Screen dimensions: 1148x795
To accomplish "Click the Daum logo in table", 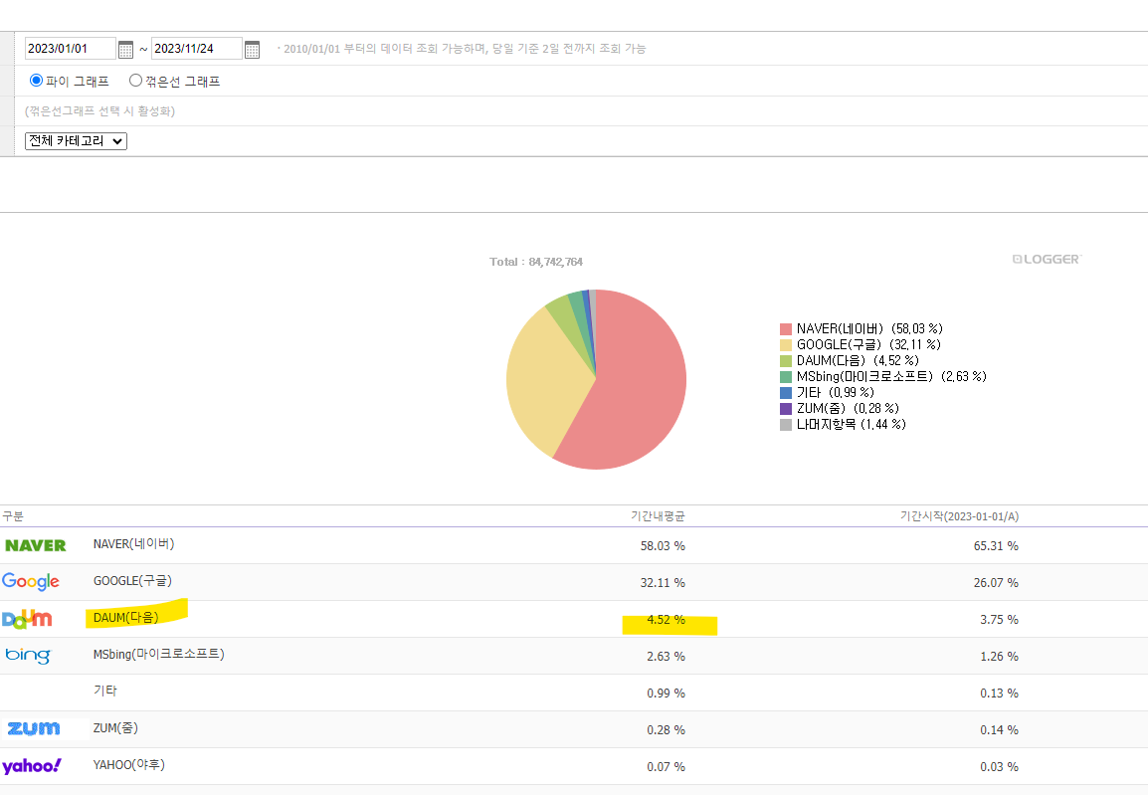I will click(27, 619).
